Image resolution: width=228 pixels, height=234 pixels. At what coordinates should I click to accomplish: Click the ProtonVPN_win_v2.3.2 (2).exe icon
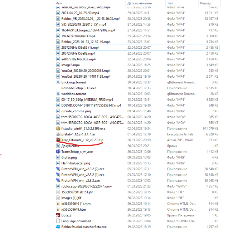coord(58,169)
